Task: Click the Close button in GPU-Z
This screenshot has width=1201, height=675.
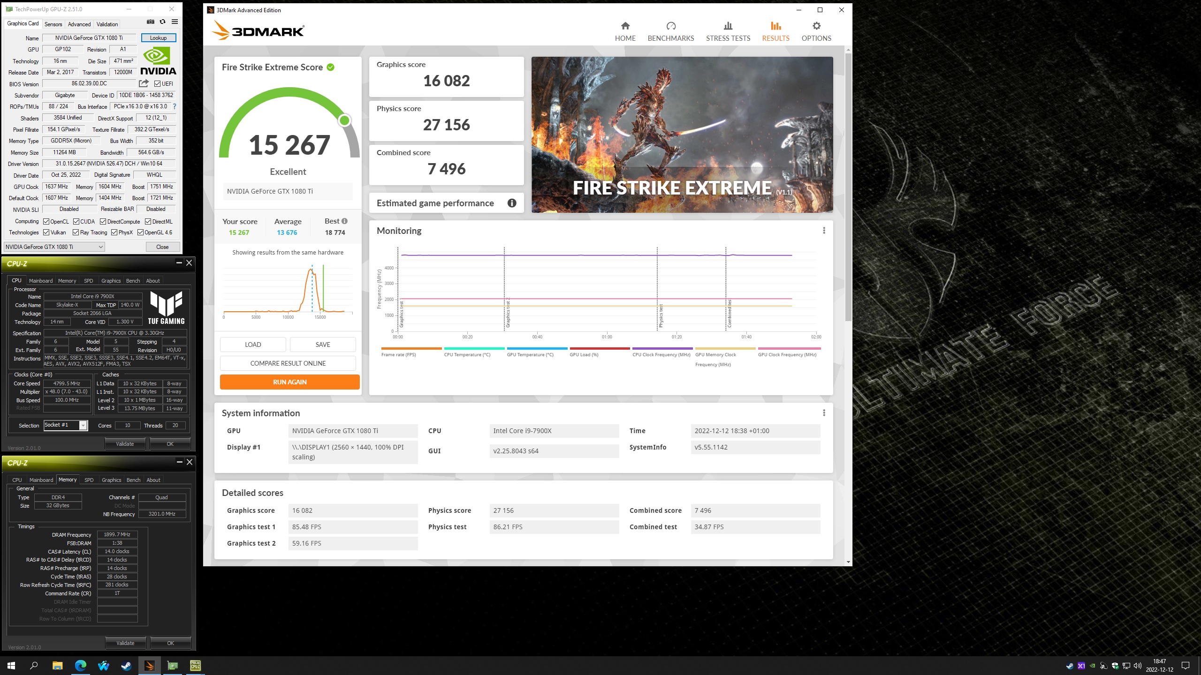Action: 162,247
